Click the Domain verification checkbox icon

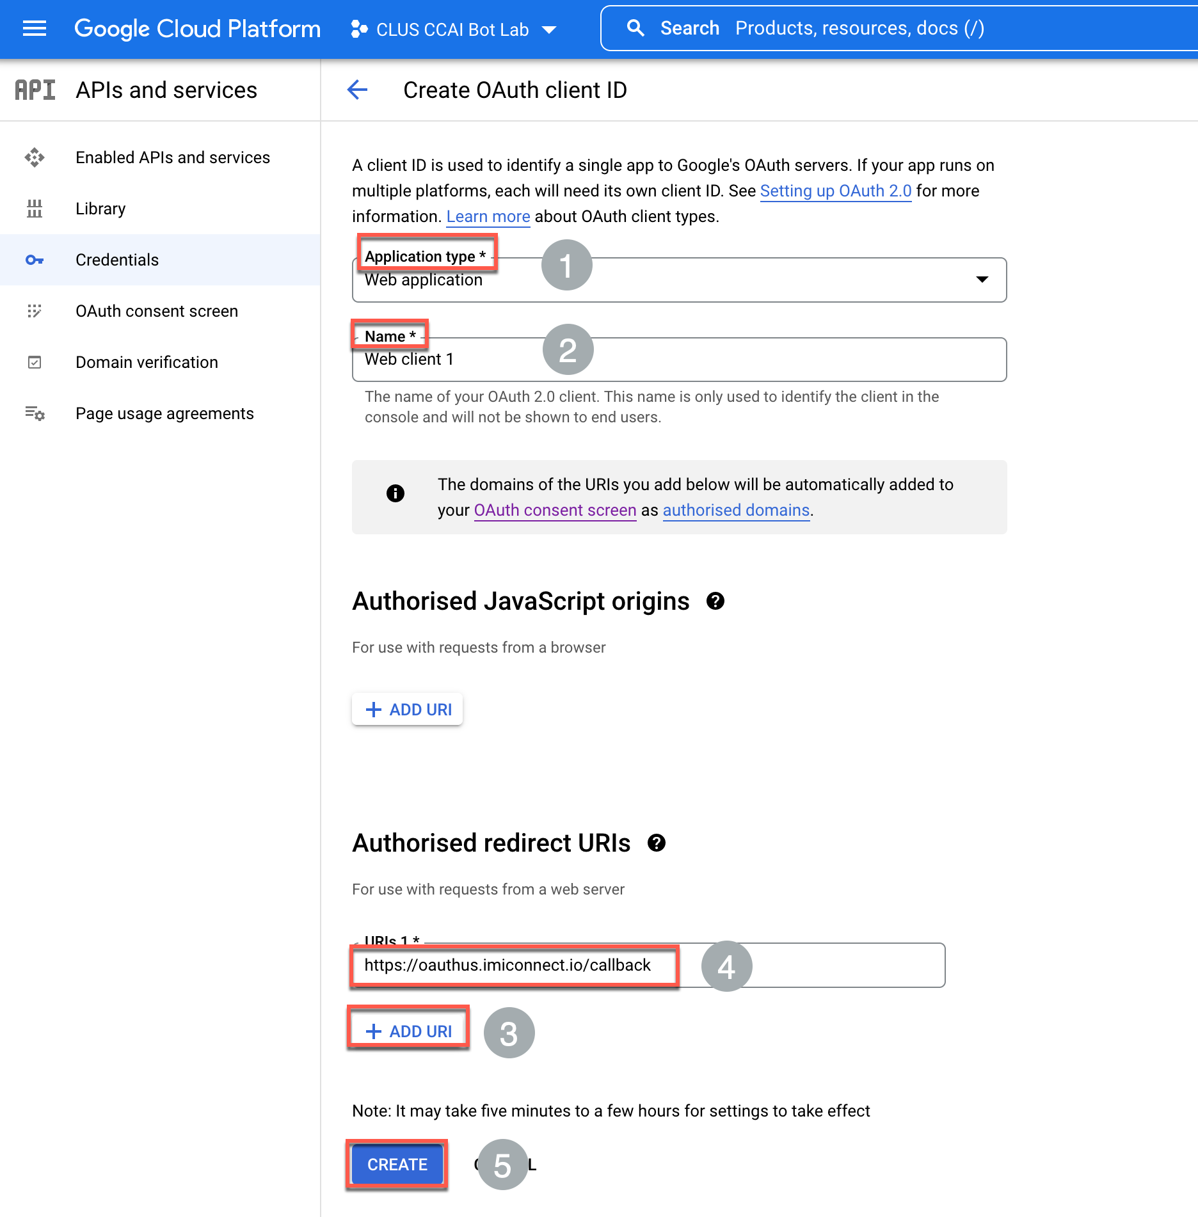pos(35,362)
